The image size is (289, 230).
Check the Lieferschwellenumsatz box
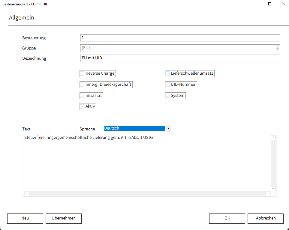(x=167, y=73)
